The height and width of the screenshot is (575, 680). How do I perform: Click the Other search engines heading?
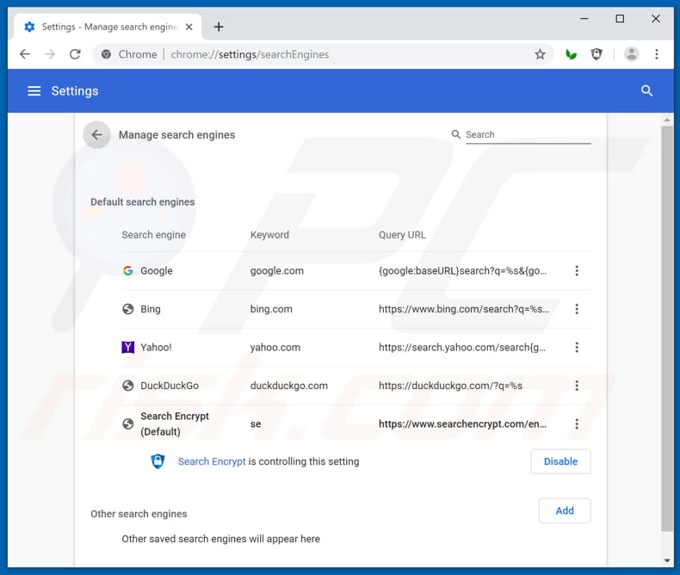(x=139, y=514)
